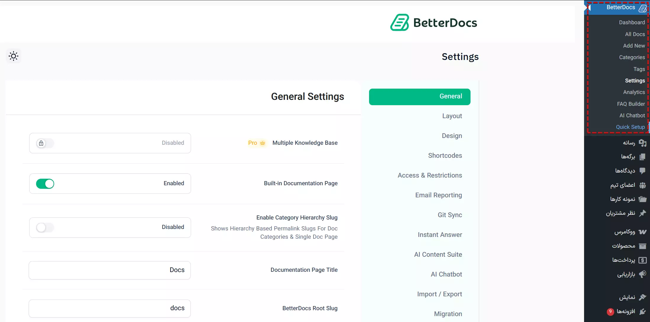Open the دیدگاه‌ها comments menu icon
This screenshot has height=322, width=650.
click(x=642, y=171)
